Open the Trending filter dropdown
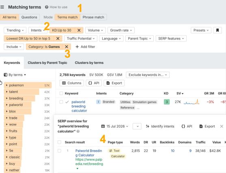 pyautogui.click(x=15, y=30)
